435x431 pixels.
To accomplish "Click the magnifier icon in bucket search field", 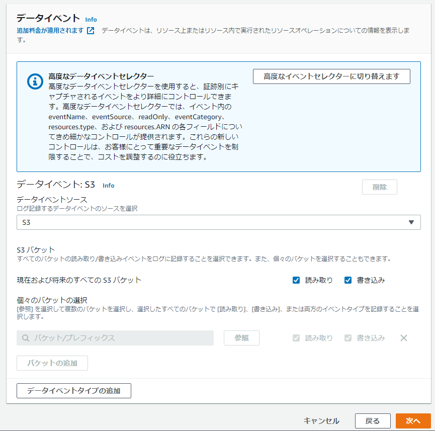I will (x=26, y=338).
